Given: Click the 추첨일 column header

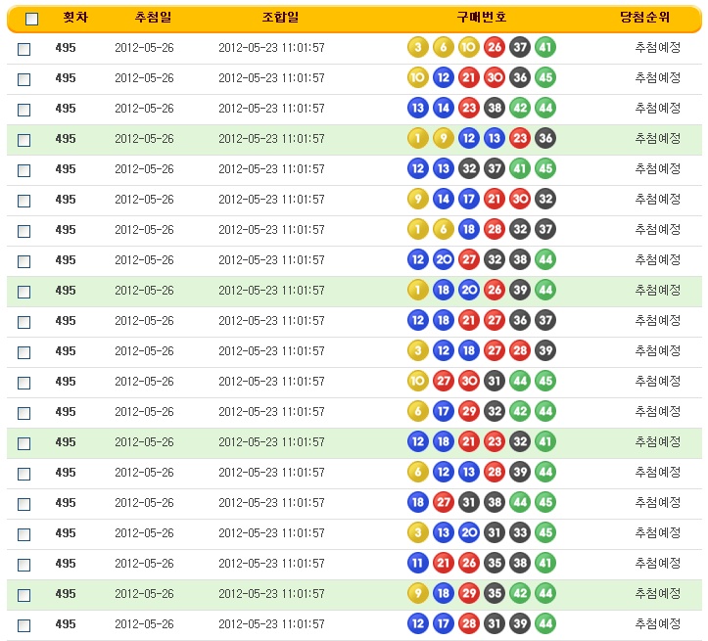Looking at the screenshot, I should point(154,18).
